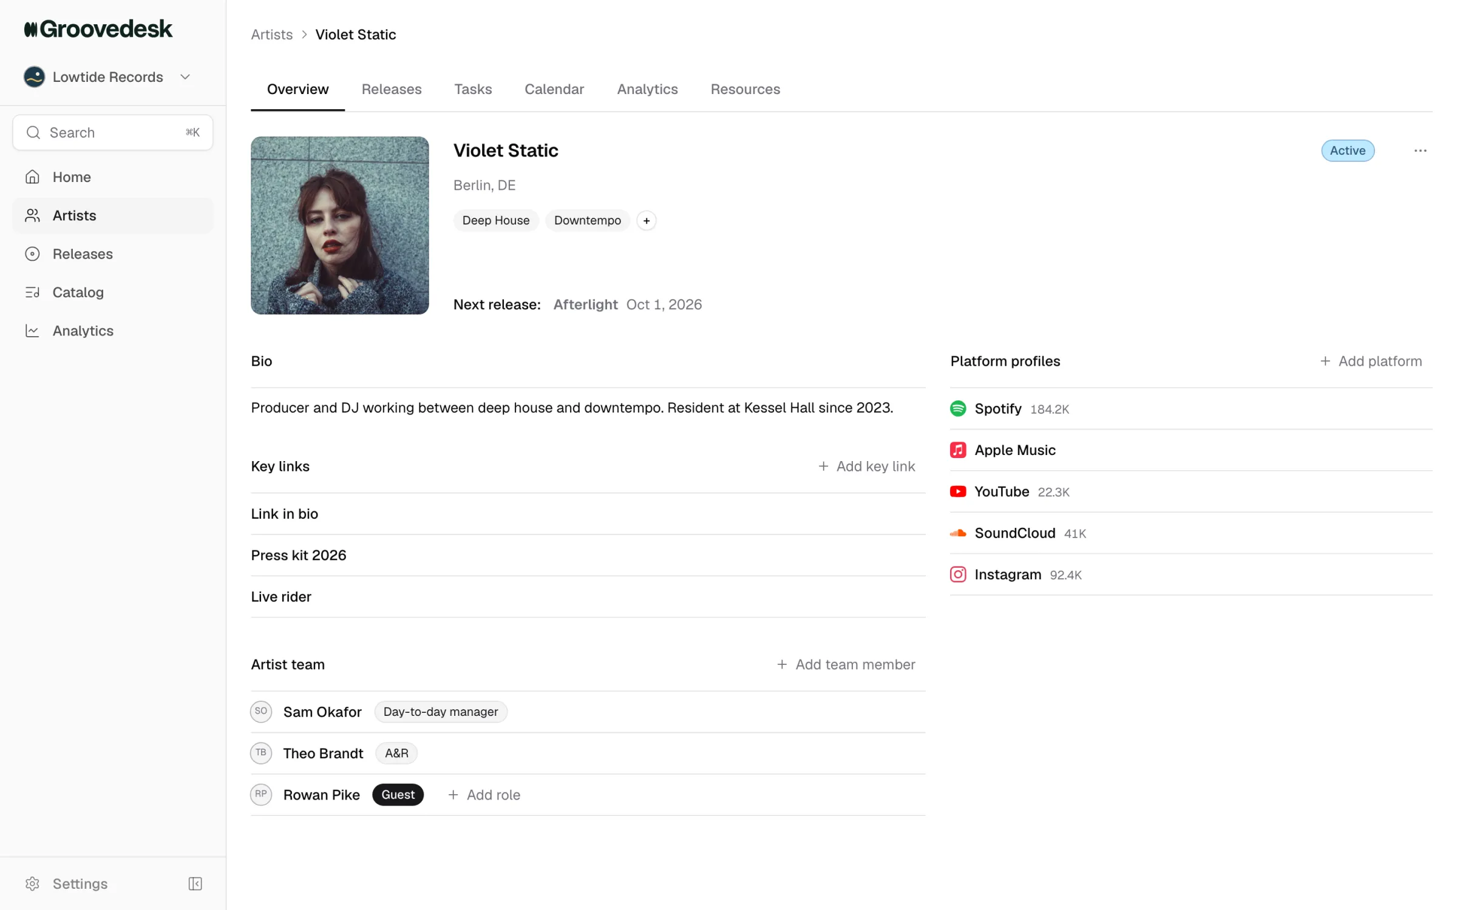Select the Overview tab
The width and height of the screenshot is (1457, 910).
click(297, 89)
